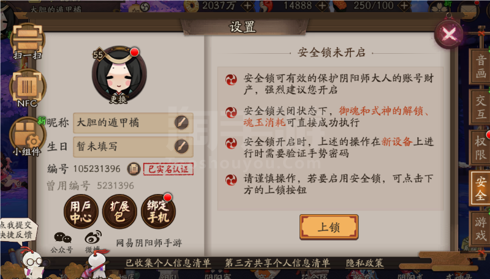Open 扩展包 expansion pack button
This screenshot has height=279, width=490.
(x=119, y=212)
